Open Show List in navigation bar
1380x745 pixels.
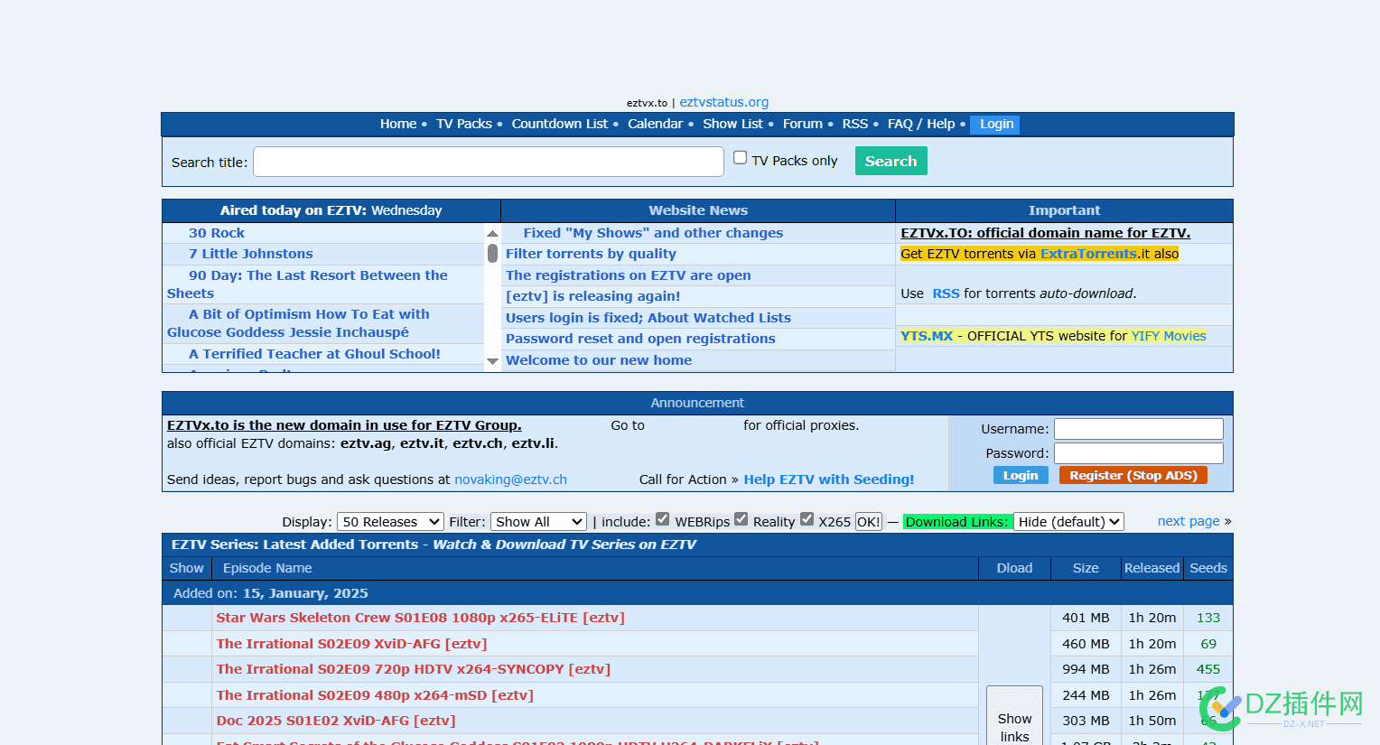pyautogui.click(x=732, y=124)
